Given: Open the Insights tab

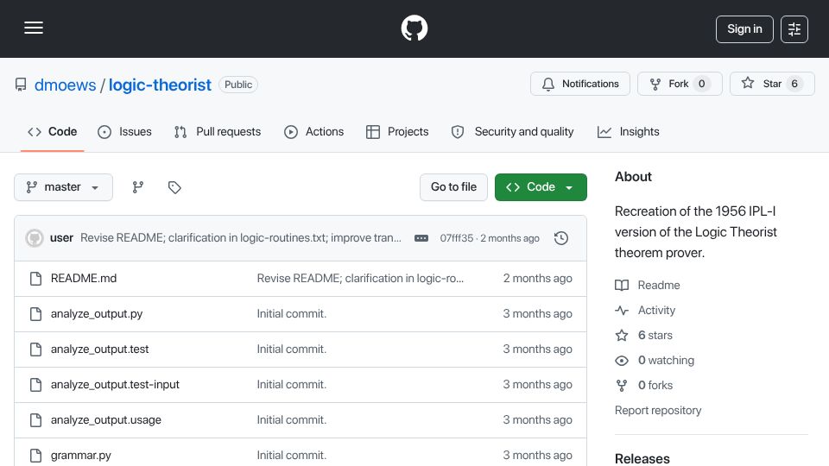Looking at the screenshot, I should click(x=629, y=131).
